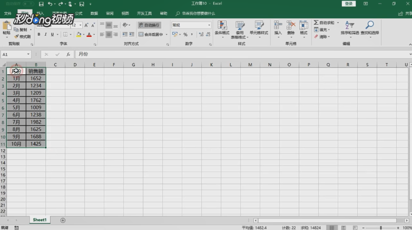Select the Format Painter tool
The width and height of the screenshot is (412, 230).
pyautogui.click(x=22, y=36)
